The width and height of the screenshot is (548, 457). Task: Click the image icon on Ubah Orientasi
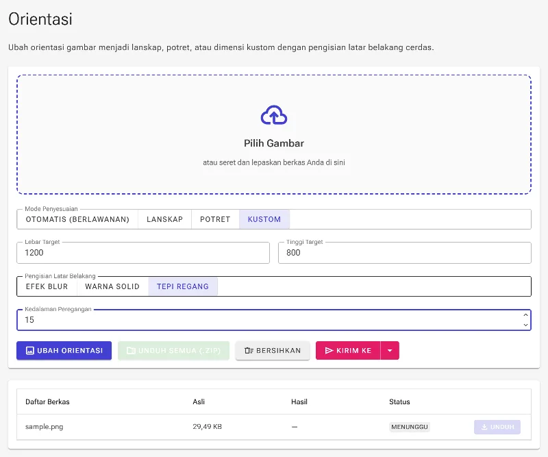pyautogui.click(x=30, y=350)
